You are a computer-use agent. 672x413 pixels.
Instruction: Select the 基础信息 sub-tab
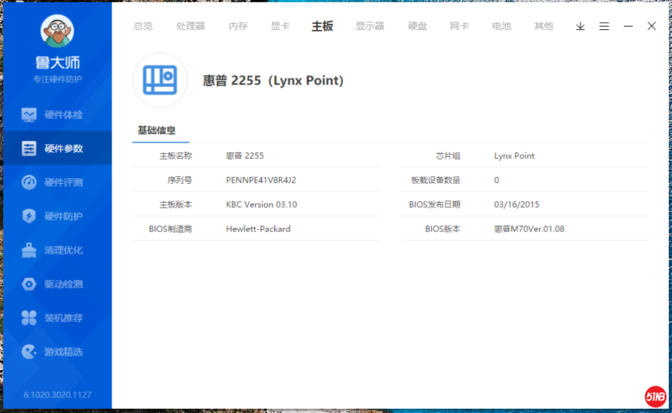(x=156, y=131)
